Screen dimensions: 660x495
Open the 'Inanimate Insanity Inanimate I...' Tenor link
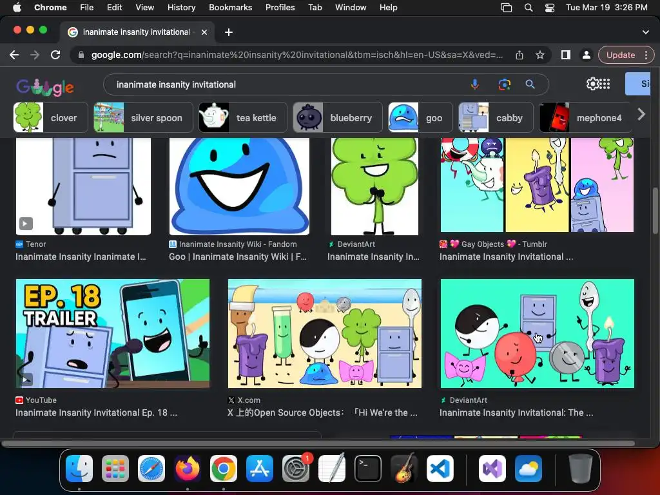81,257
